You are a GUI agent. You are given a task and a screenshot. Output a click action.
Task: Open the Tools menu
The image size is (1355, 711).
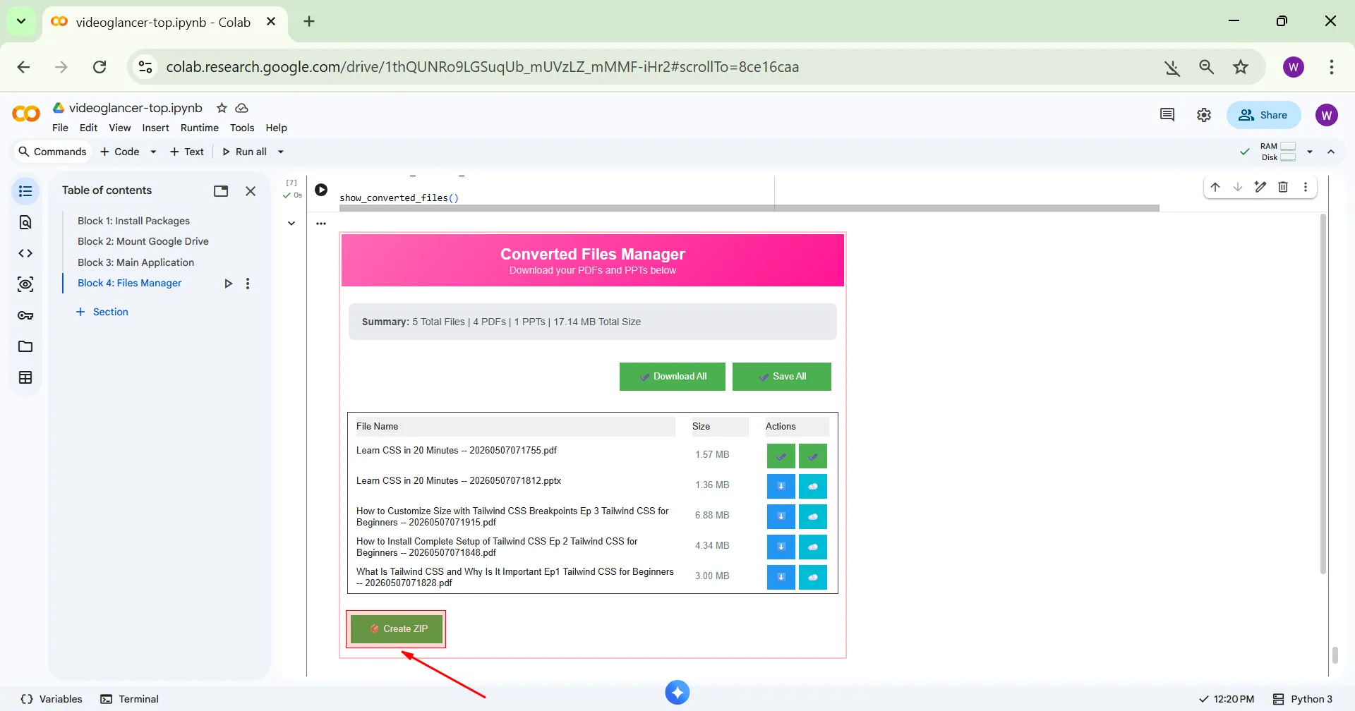point(242,128)
